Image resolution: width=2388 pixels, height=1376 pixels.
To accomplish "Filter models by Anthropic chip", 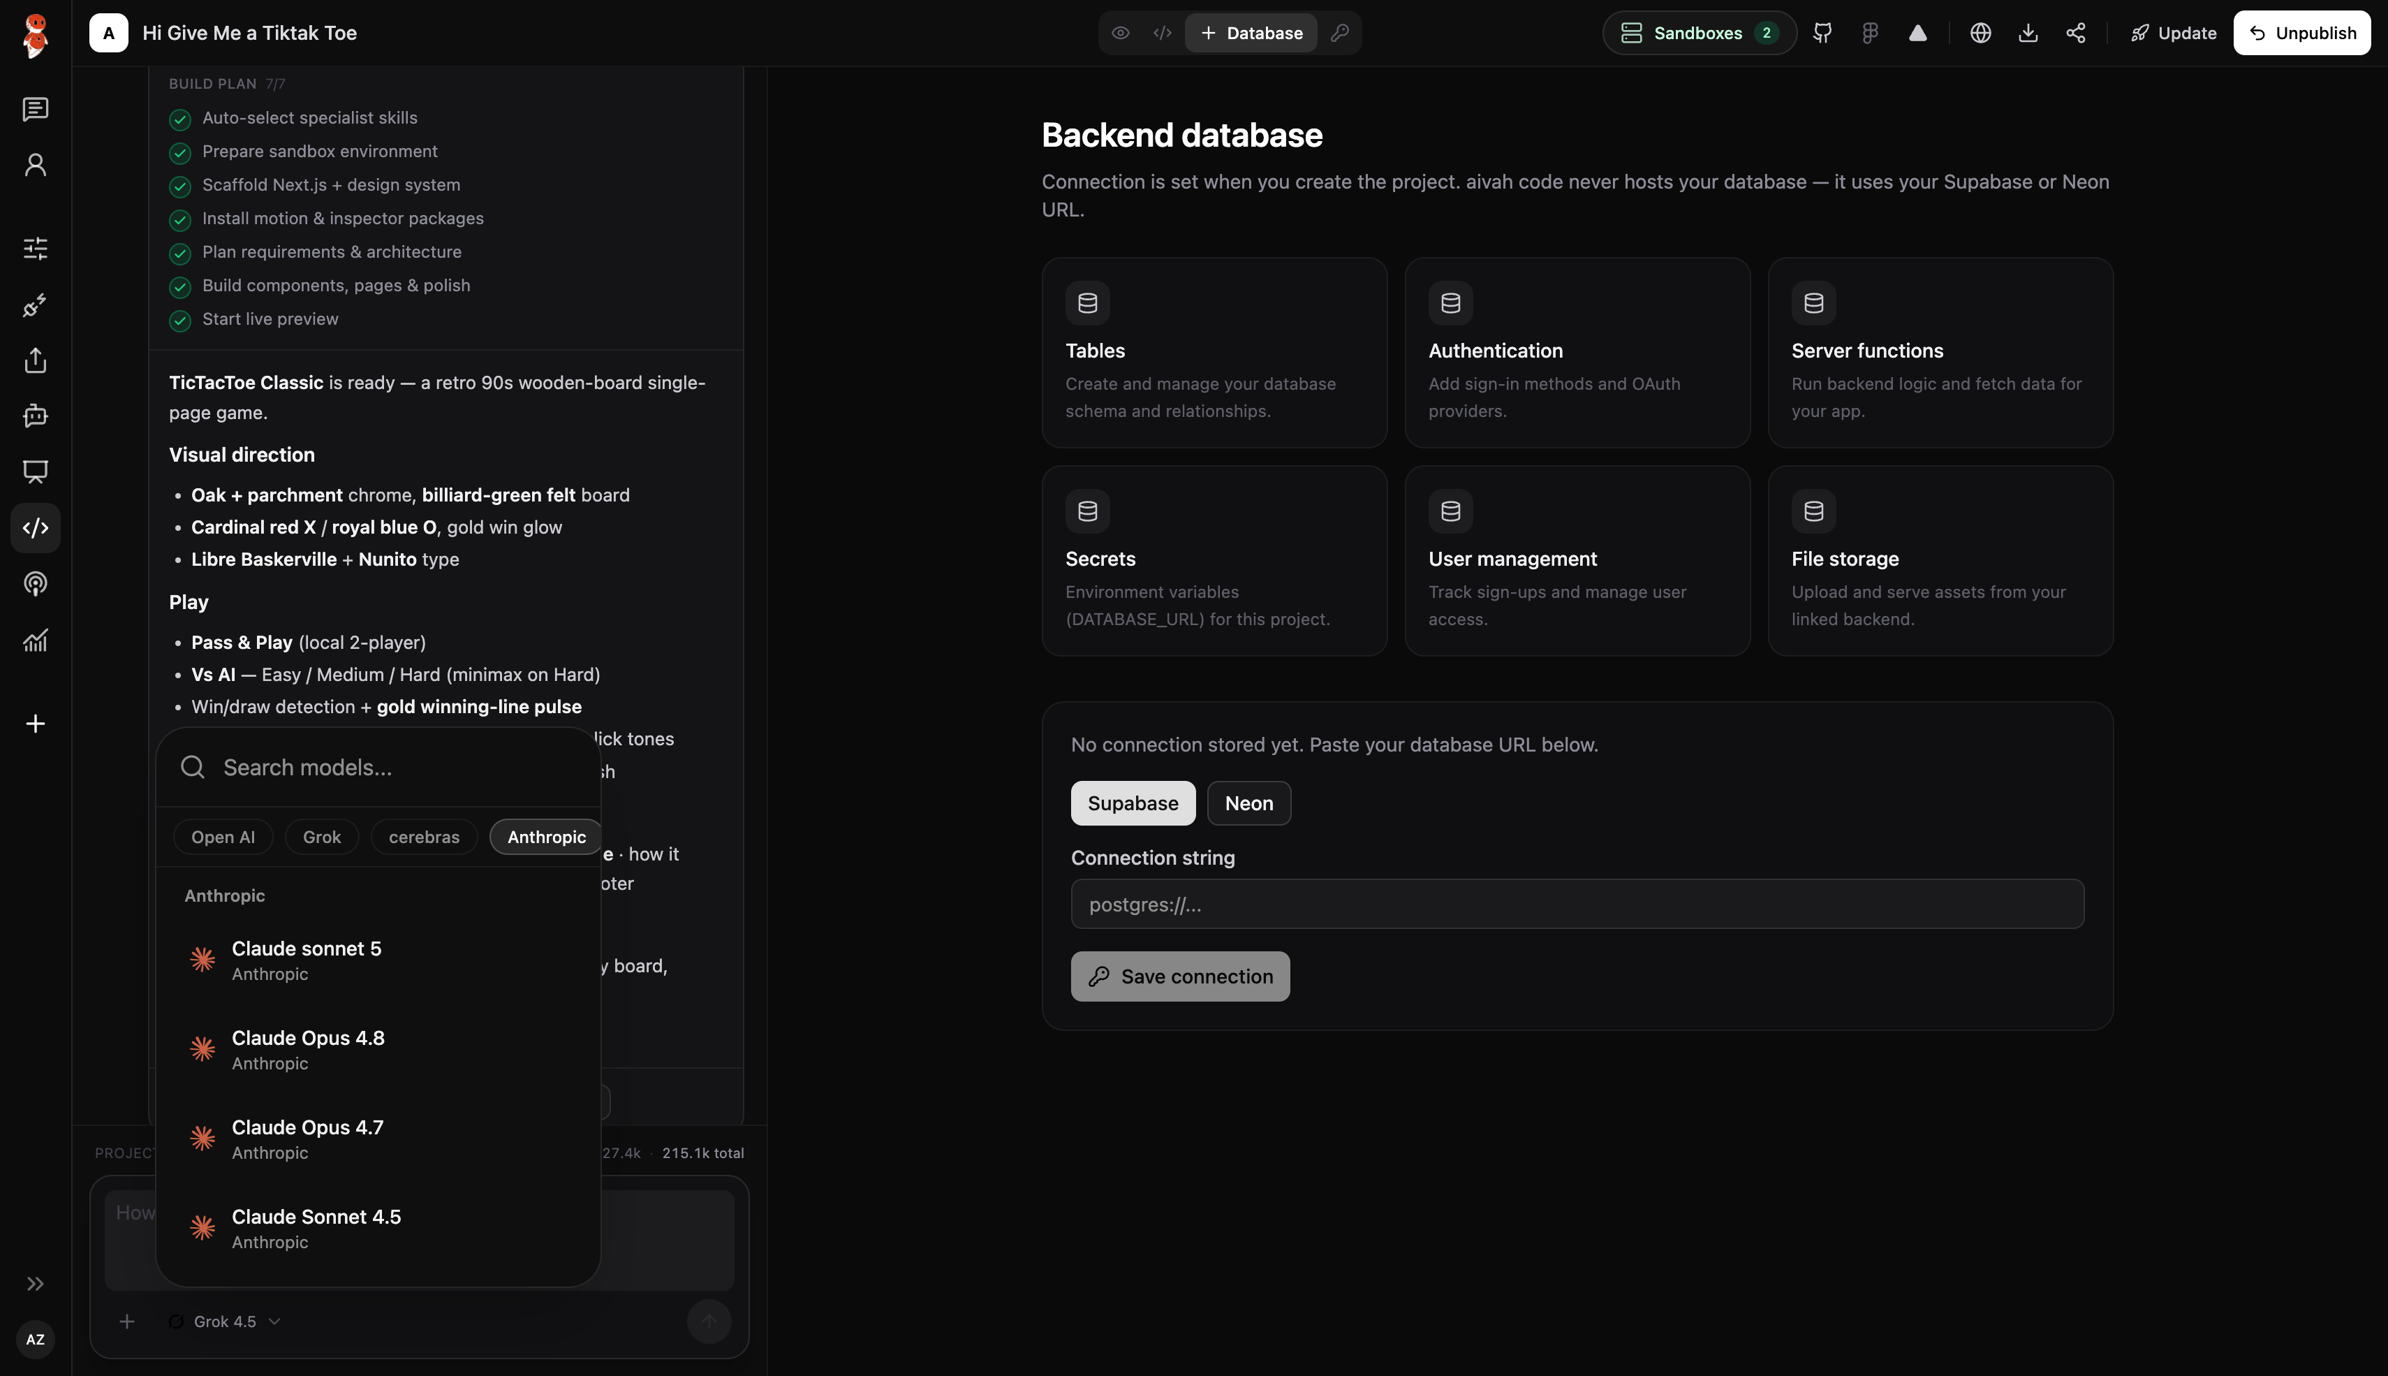I will (x=547, y=837).
